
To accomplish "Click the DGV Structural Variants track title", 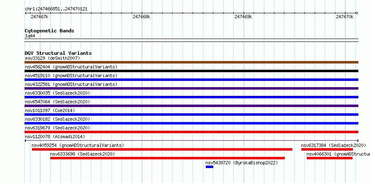I will [58, 53].
